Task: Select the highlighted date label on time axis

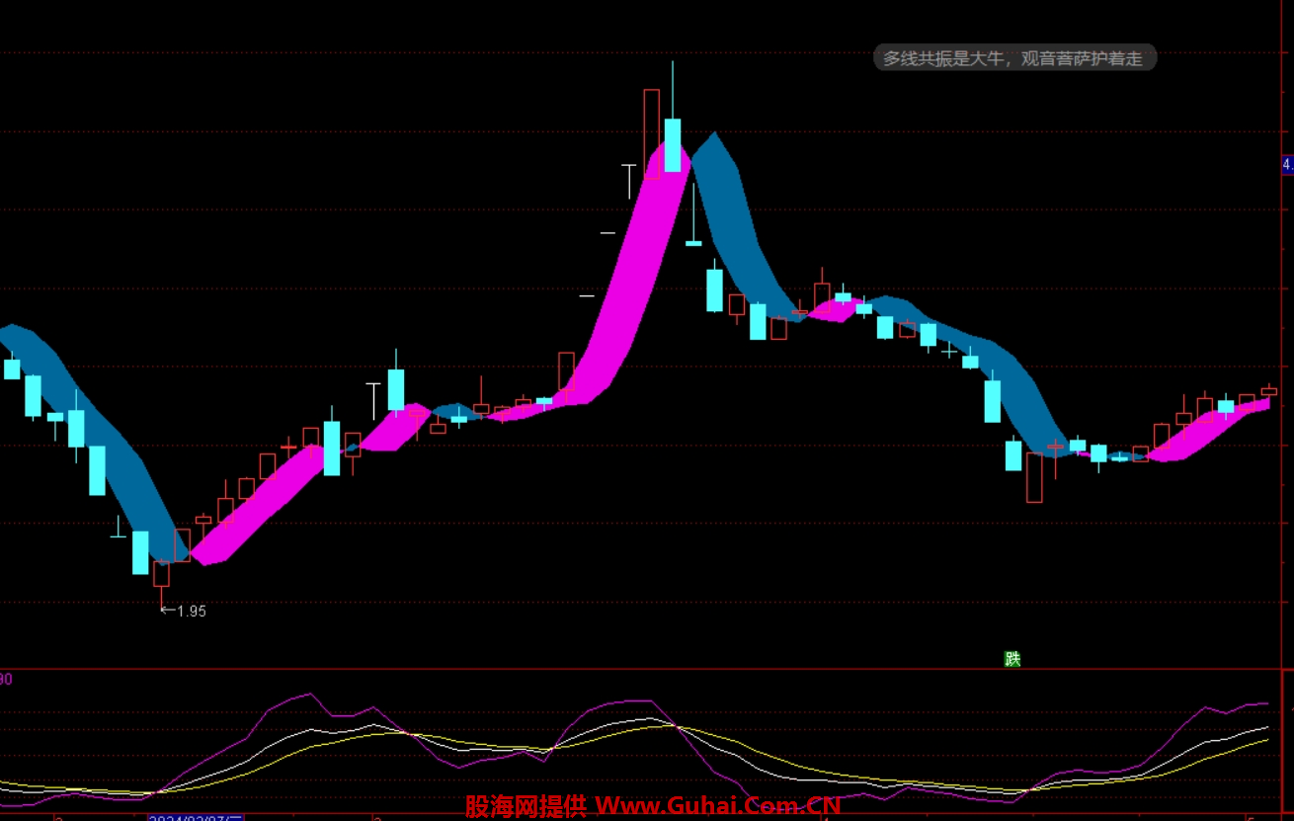Action: pyautogui.click(x=196, y=817)
